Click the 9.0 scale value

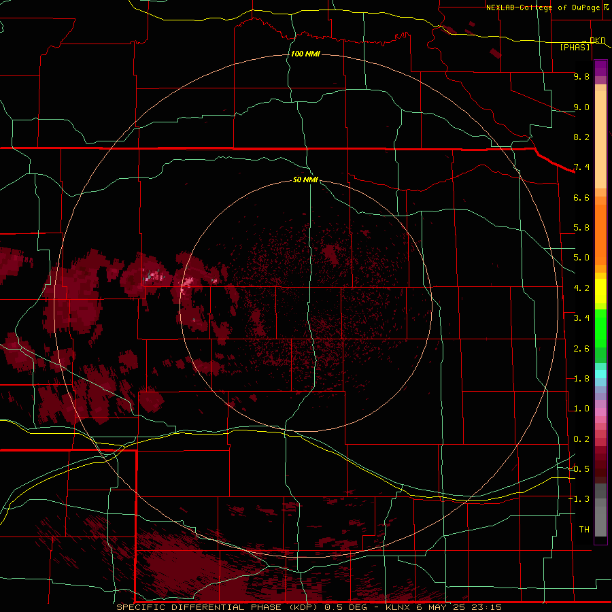point(581,107)
